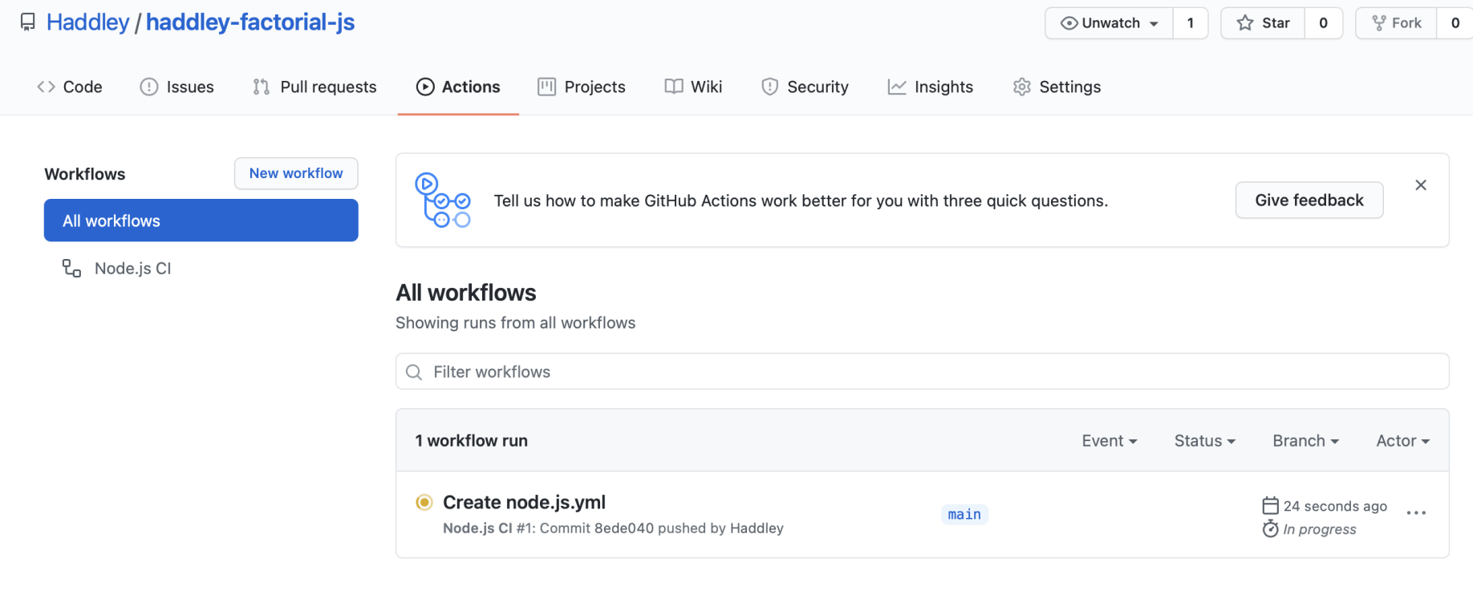This screenshot has width=1473, height=607.
Task: Expand the Event filter dropdown
Action: point(1109,441)
